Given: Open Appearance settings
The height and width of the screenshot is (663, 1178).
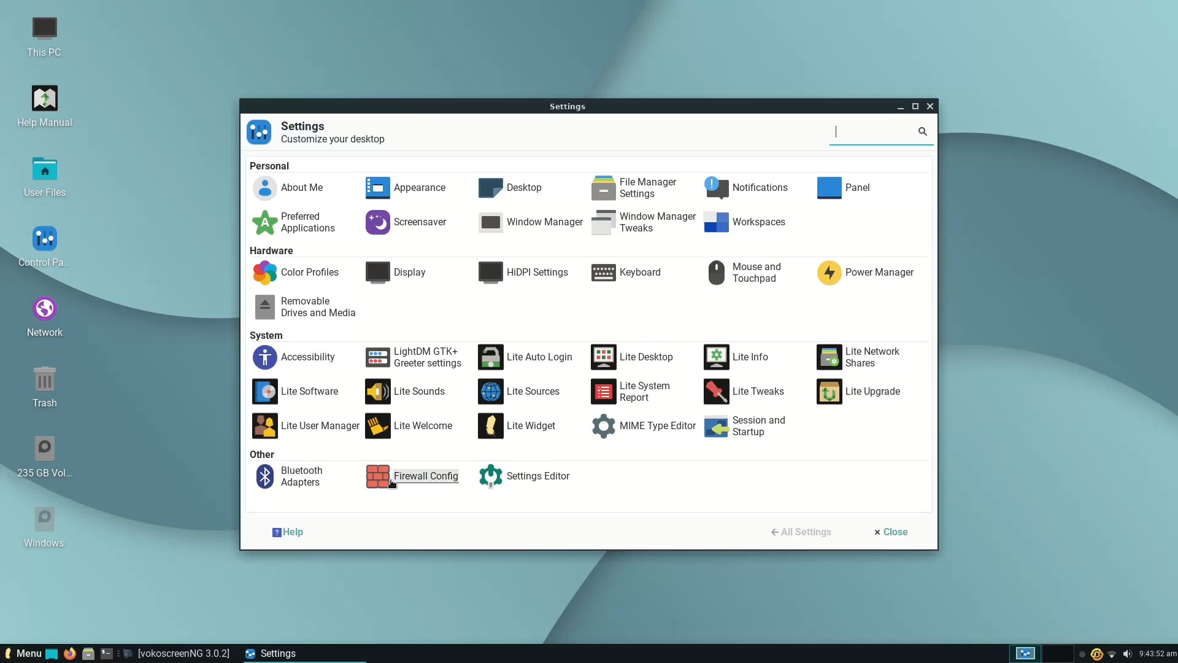Looking at the screenshot, I should [x=406, y=188].
